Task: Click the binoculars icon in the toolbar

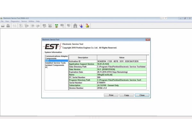Action: (75, 26)
